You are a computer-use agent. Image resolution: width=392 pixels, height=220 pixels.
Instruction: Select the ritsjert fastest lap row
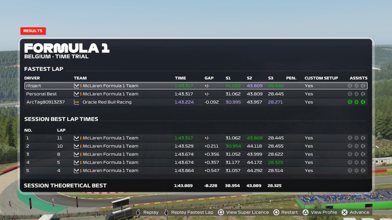[196, 86]
